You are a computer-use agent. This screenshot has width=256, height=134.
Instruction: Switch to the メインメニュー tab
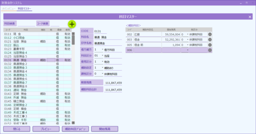coord(9,9)
